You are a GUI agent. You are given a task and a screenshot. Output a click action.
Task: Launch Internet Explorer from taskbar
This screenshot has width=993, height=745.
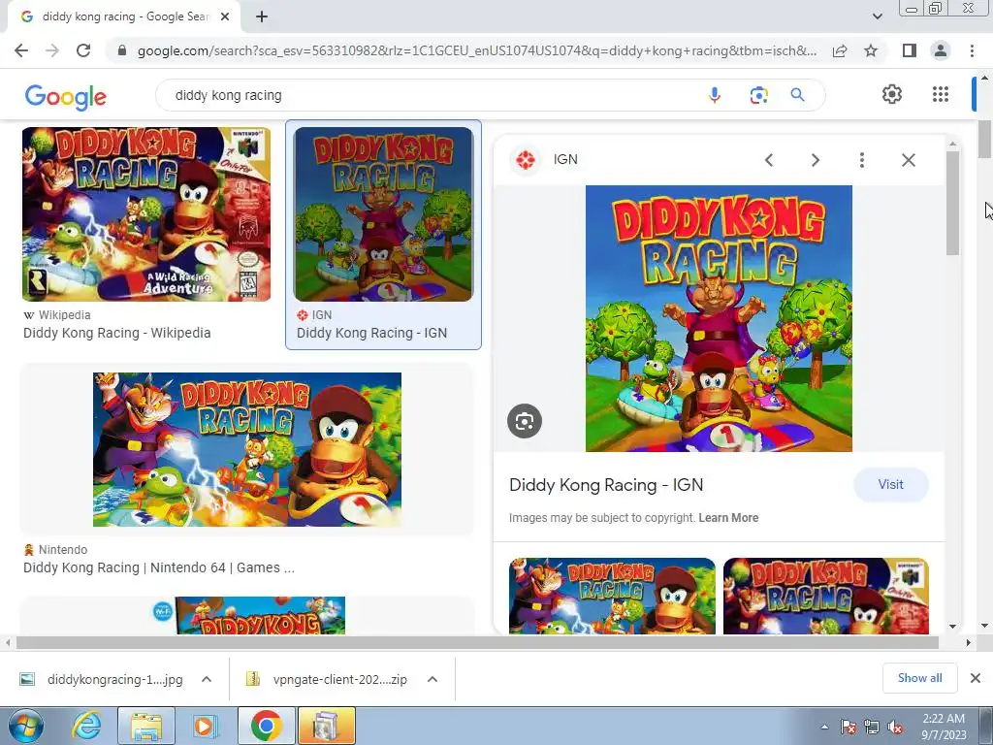tap(86, 726)
